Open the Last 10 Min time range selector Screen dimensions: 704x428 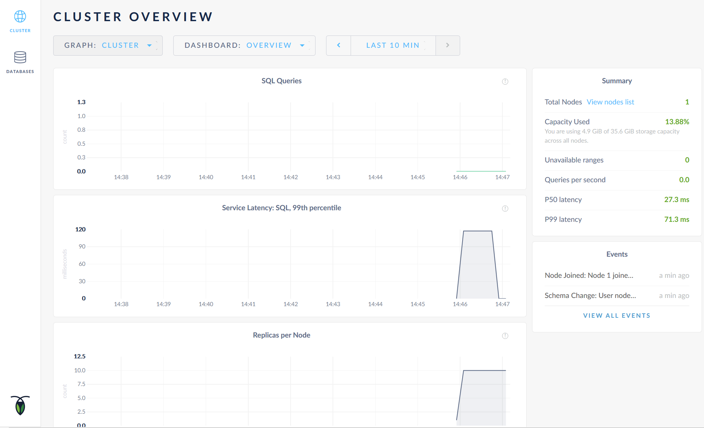[393, 45]
